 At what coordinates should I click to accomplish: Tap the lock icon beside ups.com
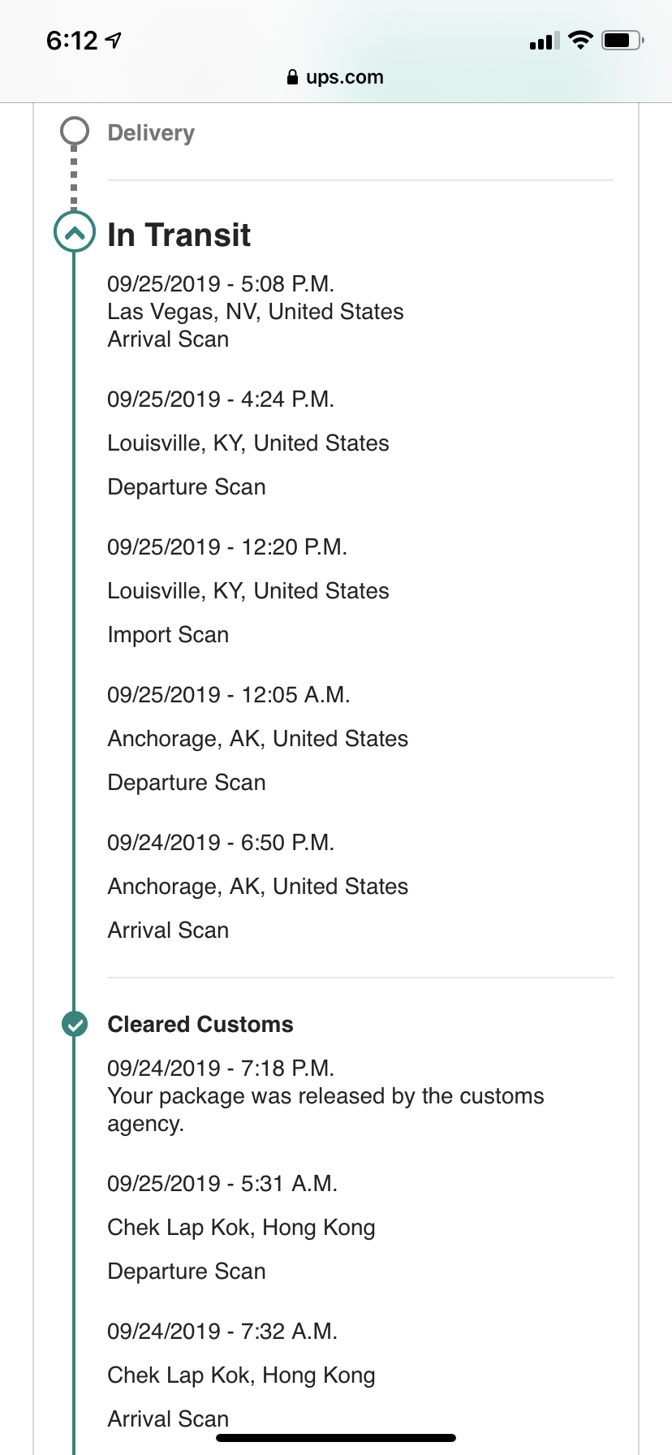point(292,77)
